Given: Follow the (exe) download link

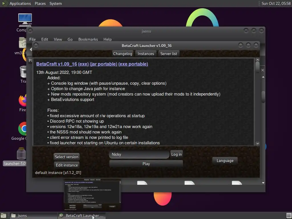Looking at the screenshot, I should point(83,64).
